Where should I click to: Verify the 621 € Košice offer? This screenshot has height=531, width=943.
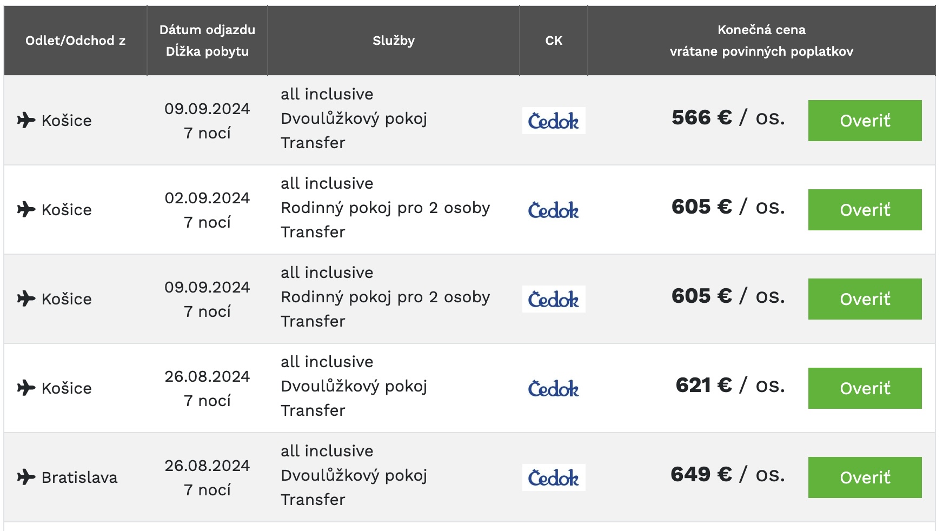864,388
